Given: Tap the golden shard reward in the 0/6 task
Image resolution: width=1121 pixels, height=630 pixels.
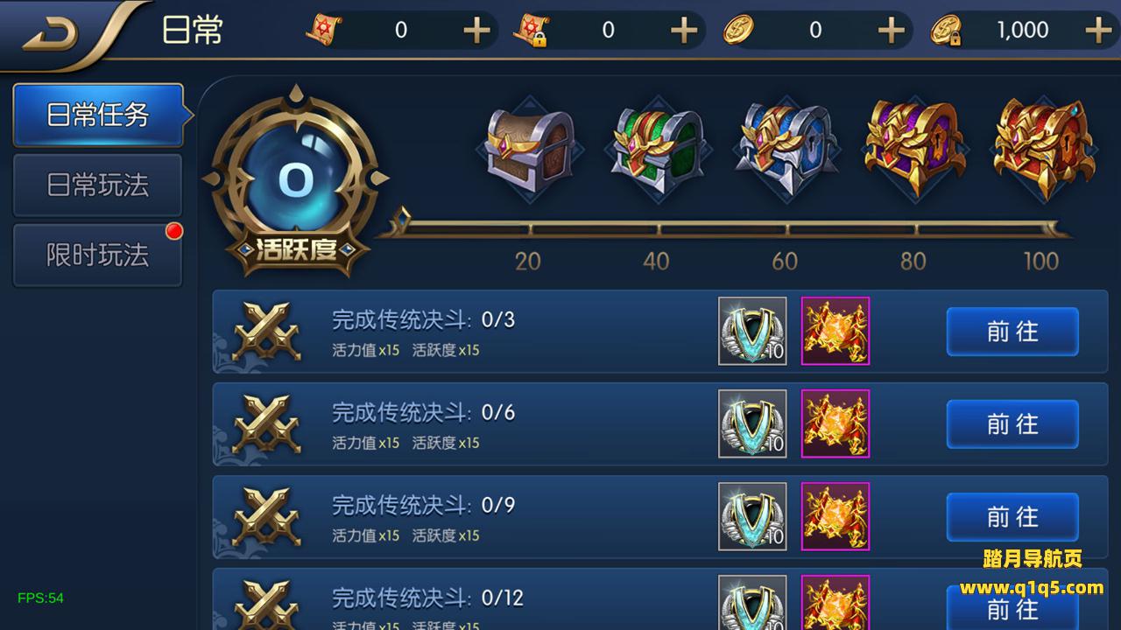Looking at the screenshot, I should (835, 423).
